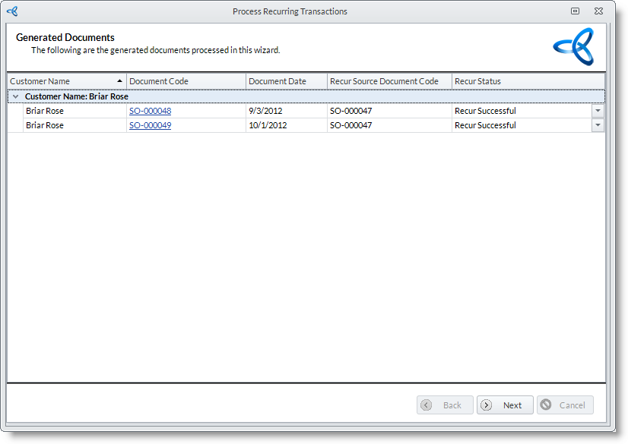
Task: Sort by Recur Status column header
Action: coord(528,81)
